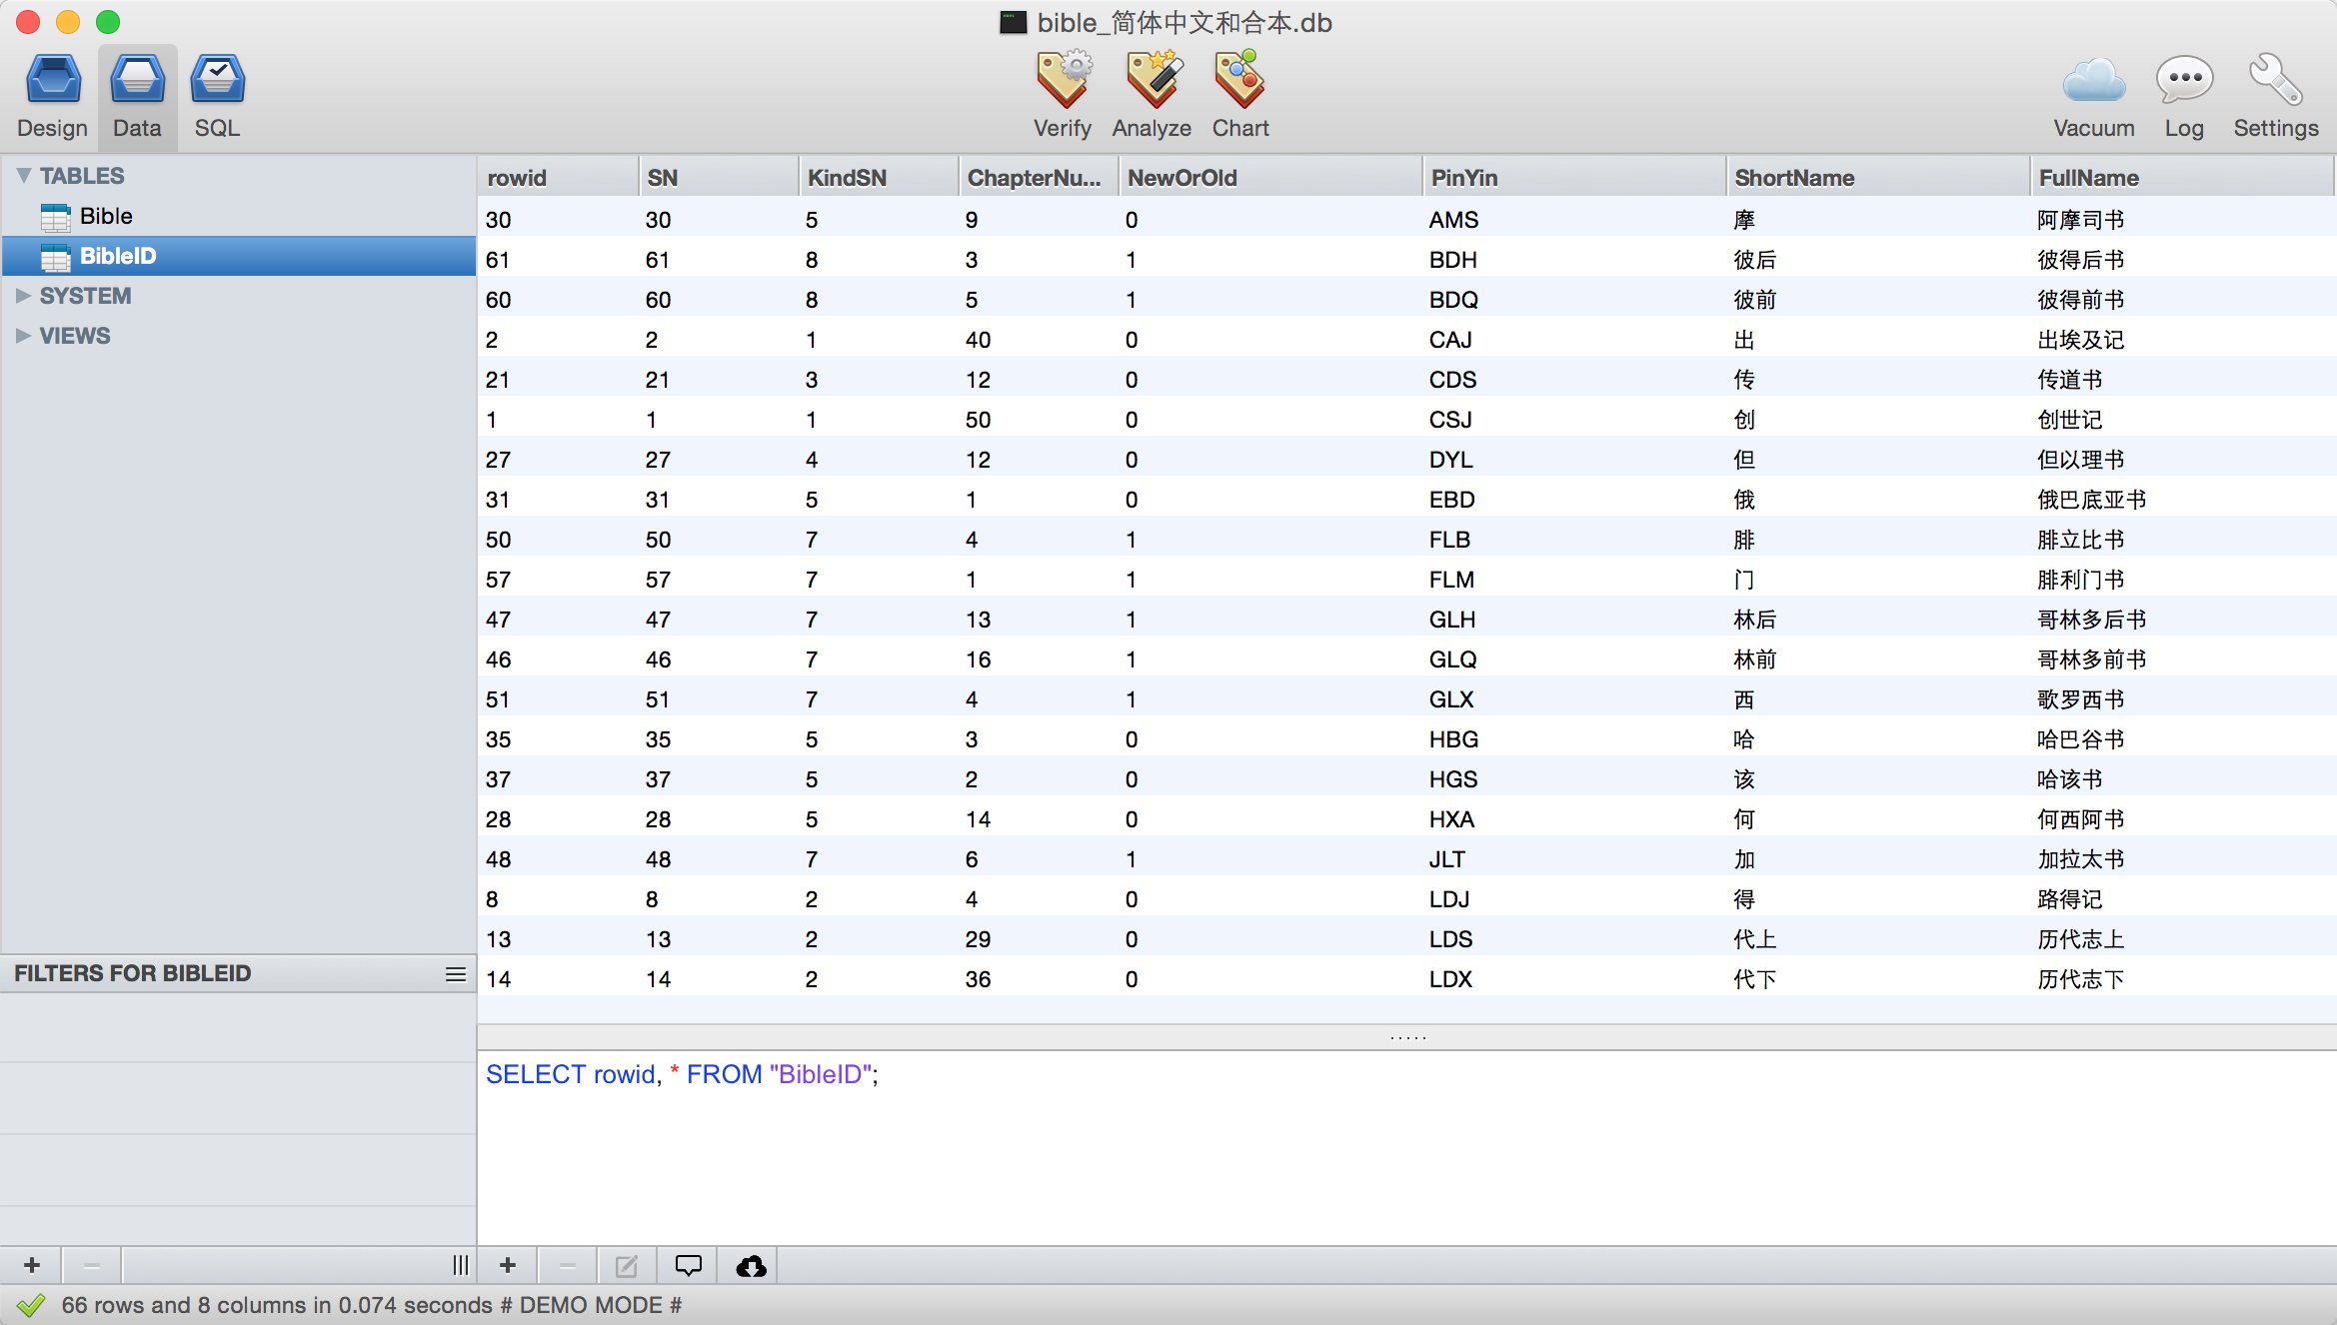Click the SQL query text field
Viewport: 2337px width, 1325px height.
[1399, 1139]
